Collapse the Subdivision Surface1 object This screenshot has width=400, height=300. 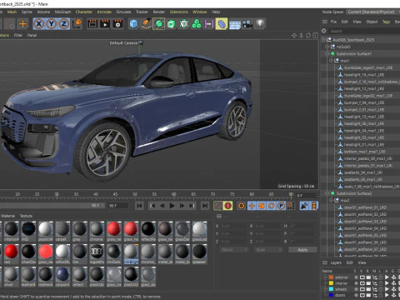[x=327, y=53]
